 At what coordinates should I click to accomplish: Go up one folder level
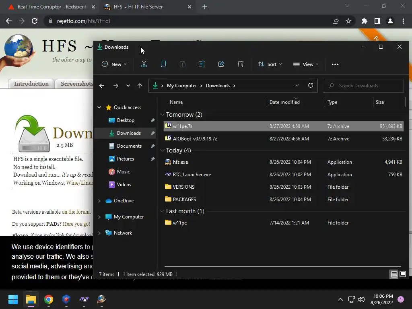[x=140, y=86]
